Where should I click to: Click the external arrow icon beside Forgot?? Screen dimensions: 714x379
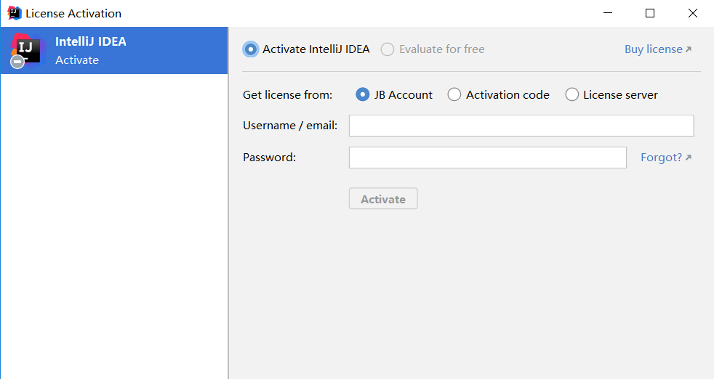pyautogui.click(x=689, y=157)
